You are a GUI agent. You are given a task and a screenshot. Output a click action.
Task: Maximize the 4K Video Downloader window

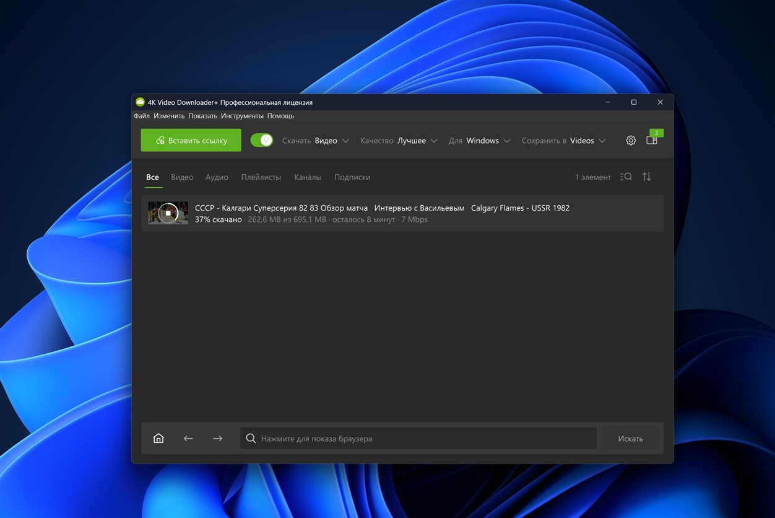pos(634,102)
